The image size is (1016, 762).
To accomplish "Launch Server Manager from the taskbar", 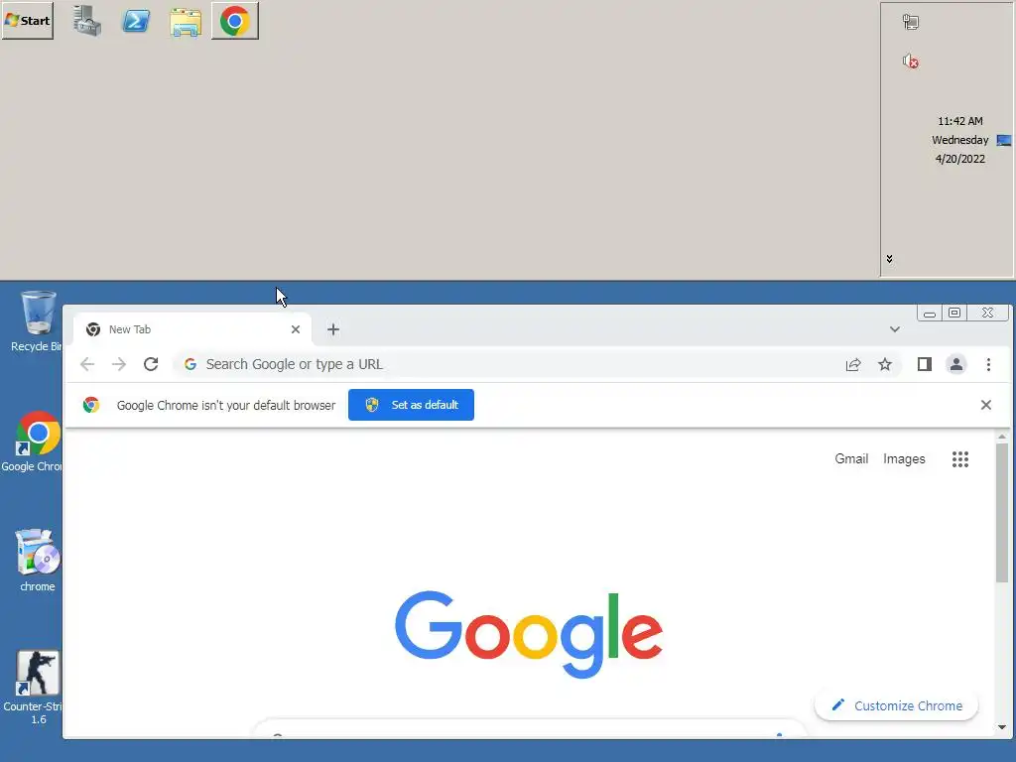I will (x=87, y=21).
